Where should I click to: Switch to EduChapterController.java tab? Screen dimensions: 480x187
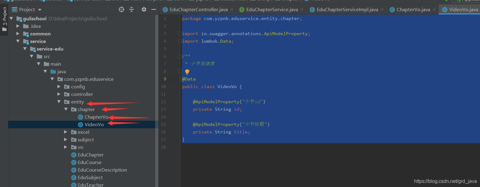(x=199, y=9)
